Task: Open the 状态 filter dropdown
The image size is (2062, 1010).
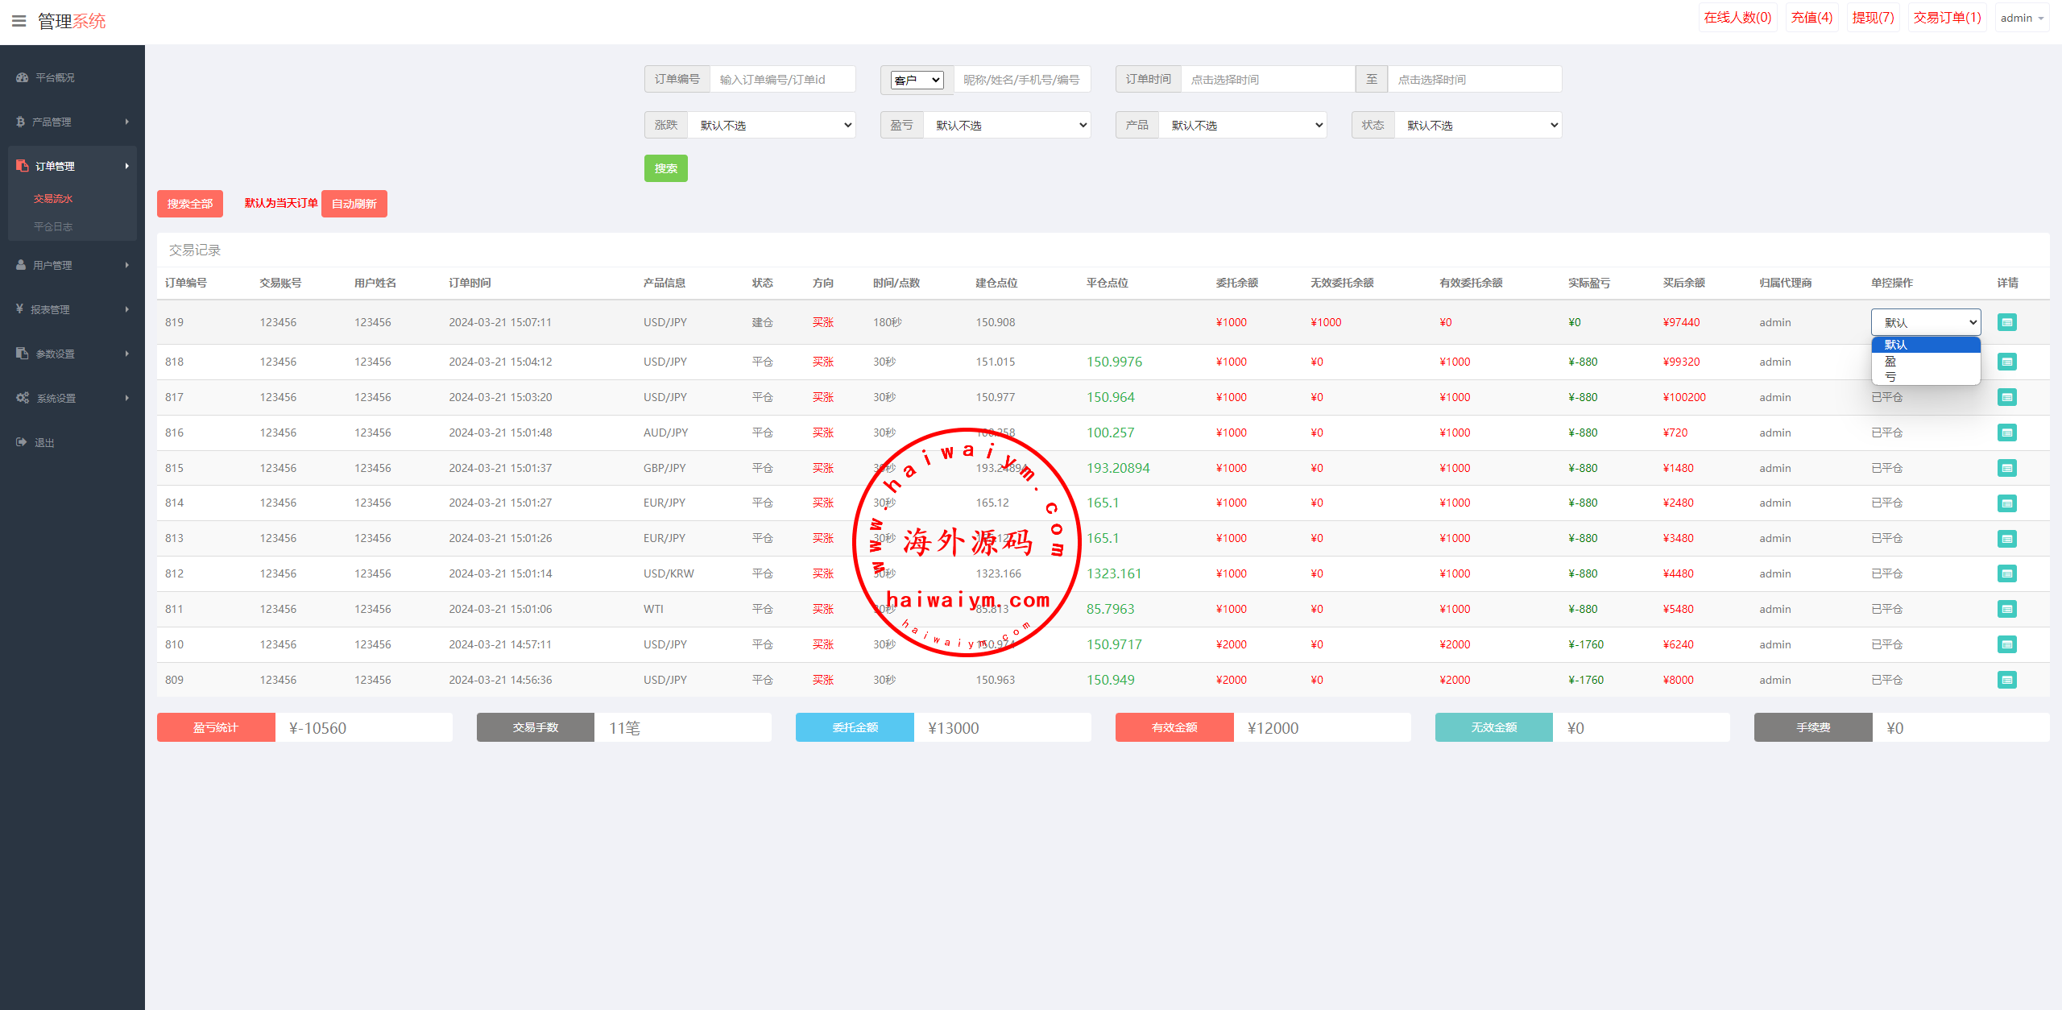Action: 1478,125
